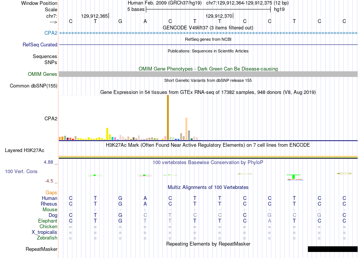Click the black CPA2 GTEx expression label

click(51, 118)
